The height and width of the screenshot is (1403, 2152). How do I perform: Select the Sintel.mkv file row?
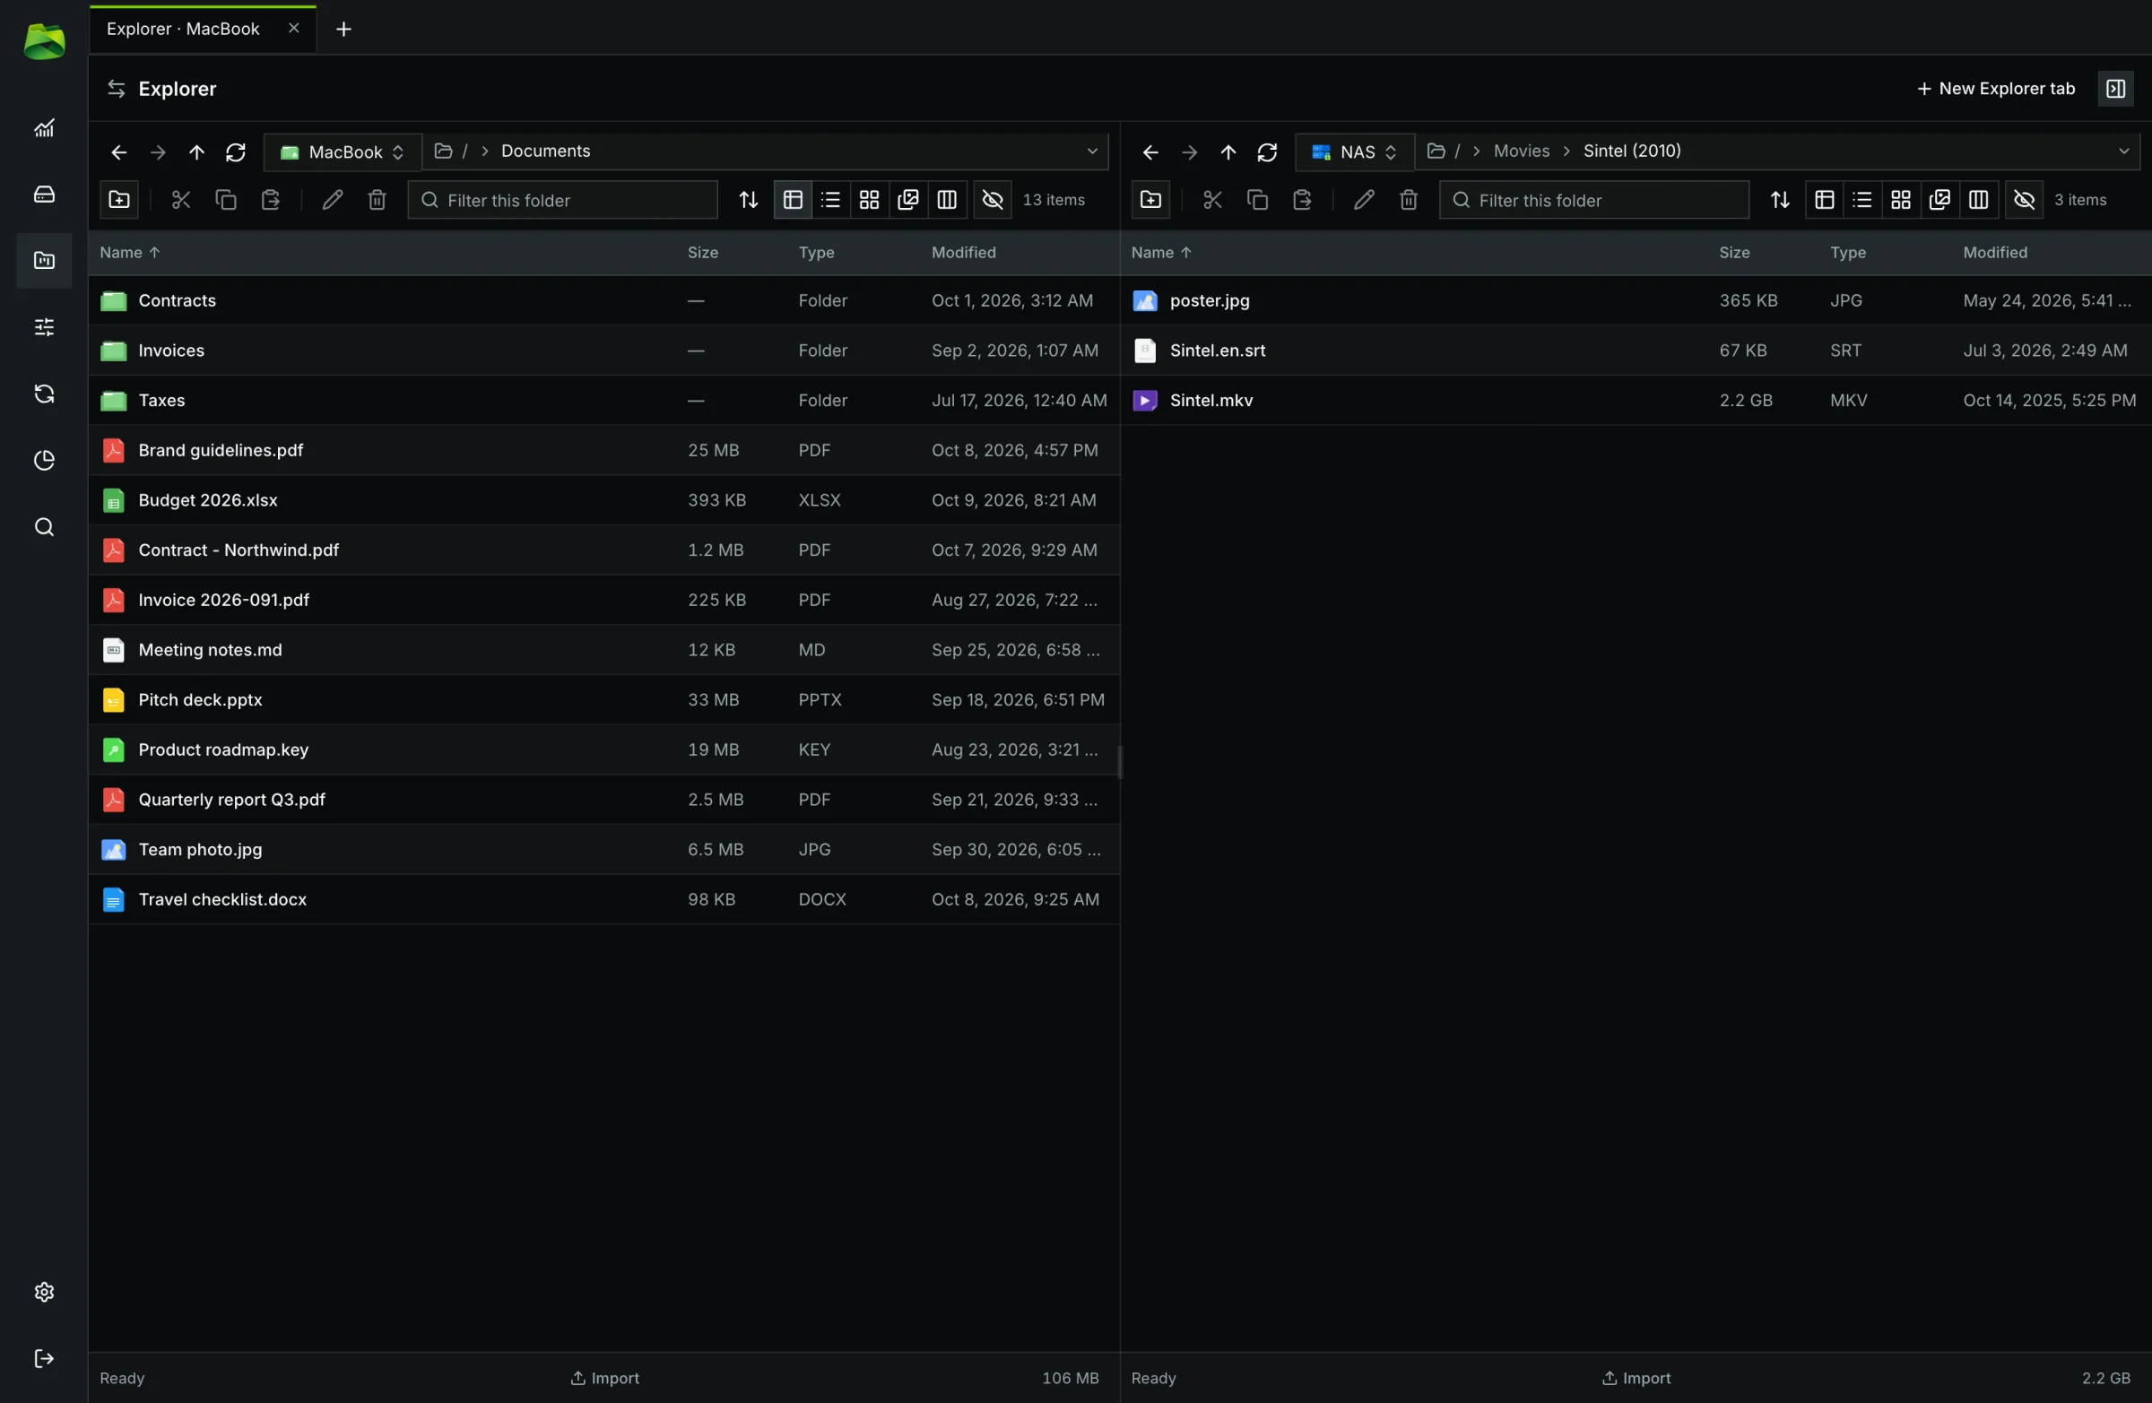[1636, 401]
